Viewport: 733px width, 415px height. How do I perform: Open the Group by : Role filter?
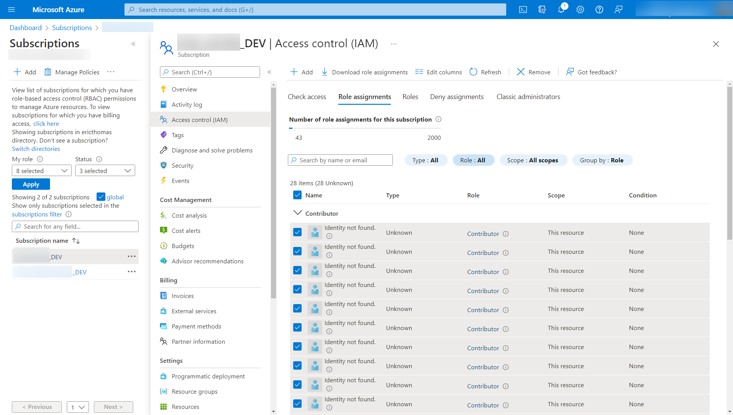point(602,160)
